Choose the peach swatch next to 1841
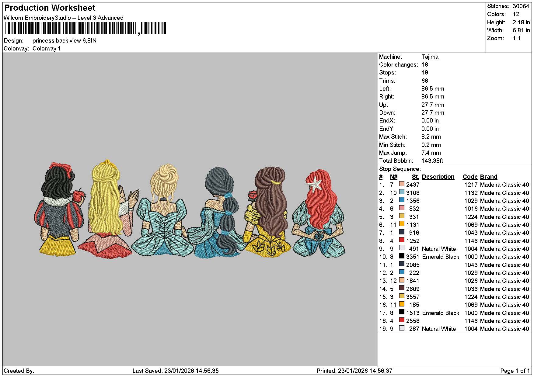The height and width of the screenshot is (377, 534). tap(402, 280)
